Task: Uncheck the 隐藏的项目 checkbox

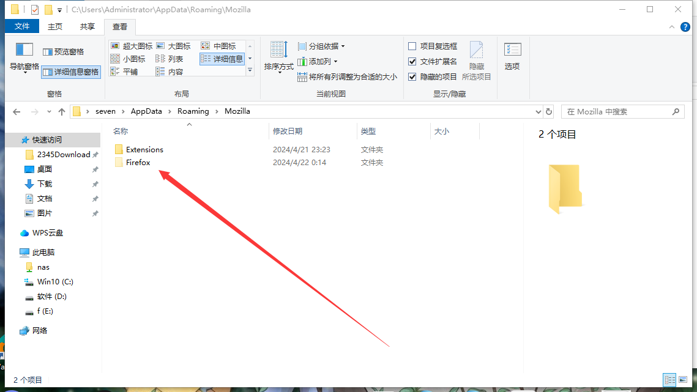Action: [412, 77]
